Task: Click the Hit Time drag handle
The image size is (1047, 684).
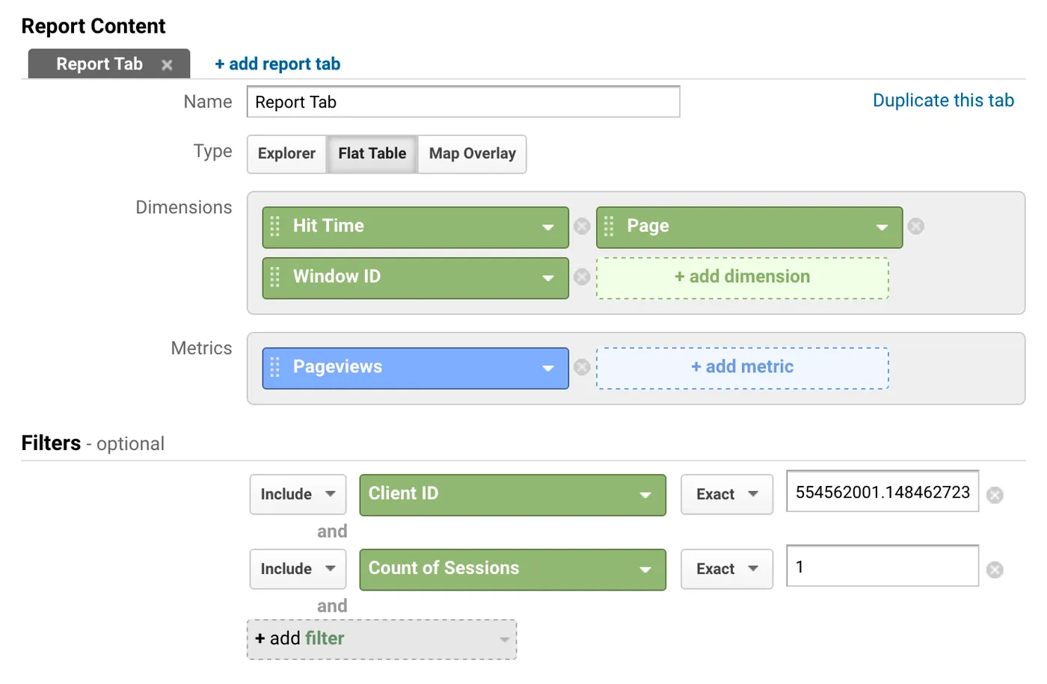Action: click(274, 227)
